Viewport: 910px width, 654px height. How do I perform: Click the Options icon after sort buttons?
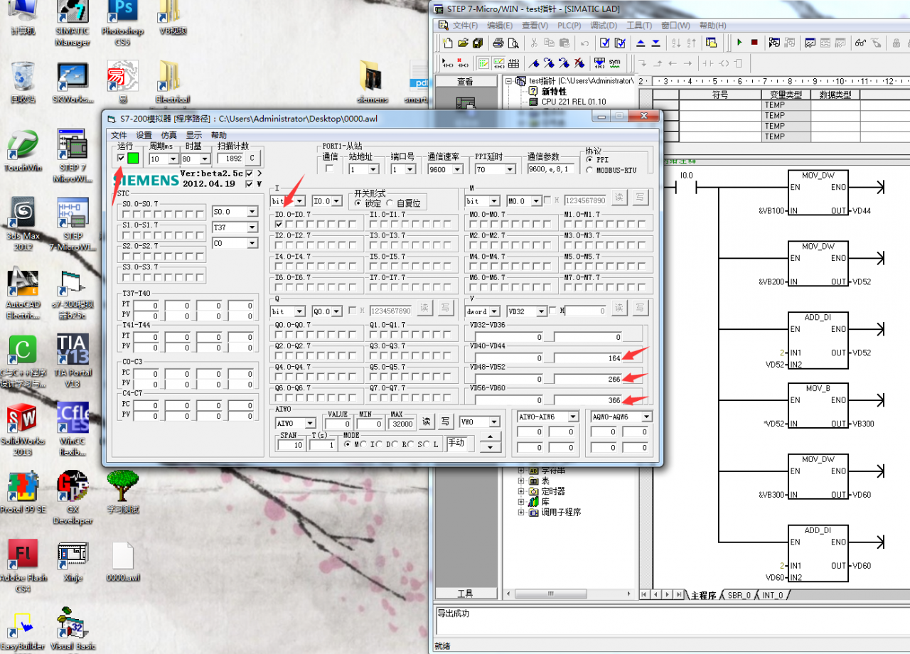pos(711,43)
